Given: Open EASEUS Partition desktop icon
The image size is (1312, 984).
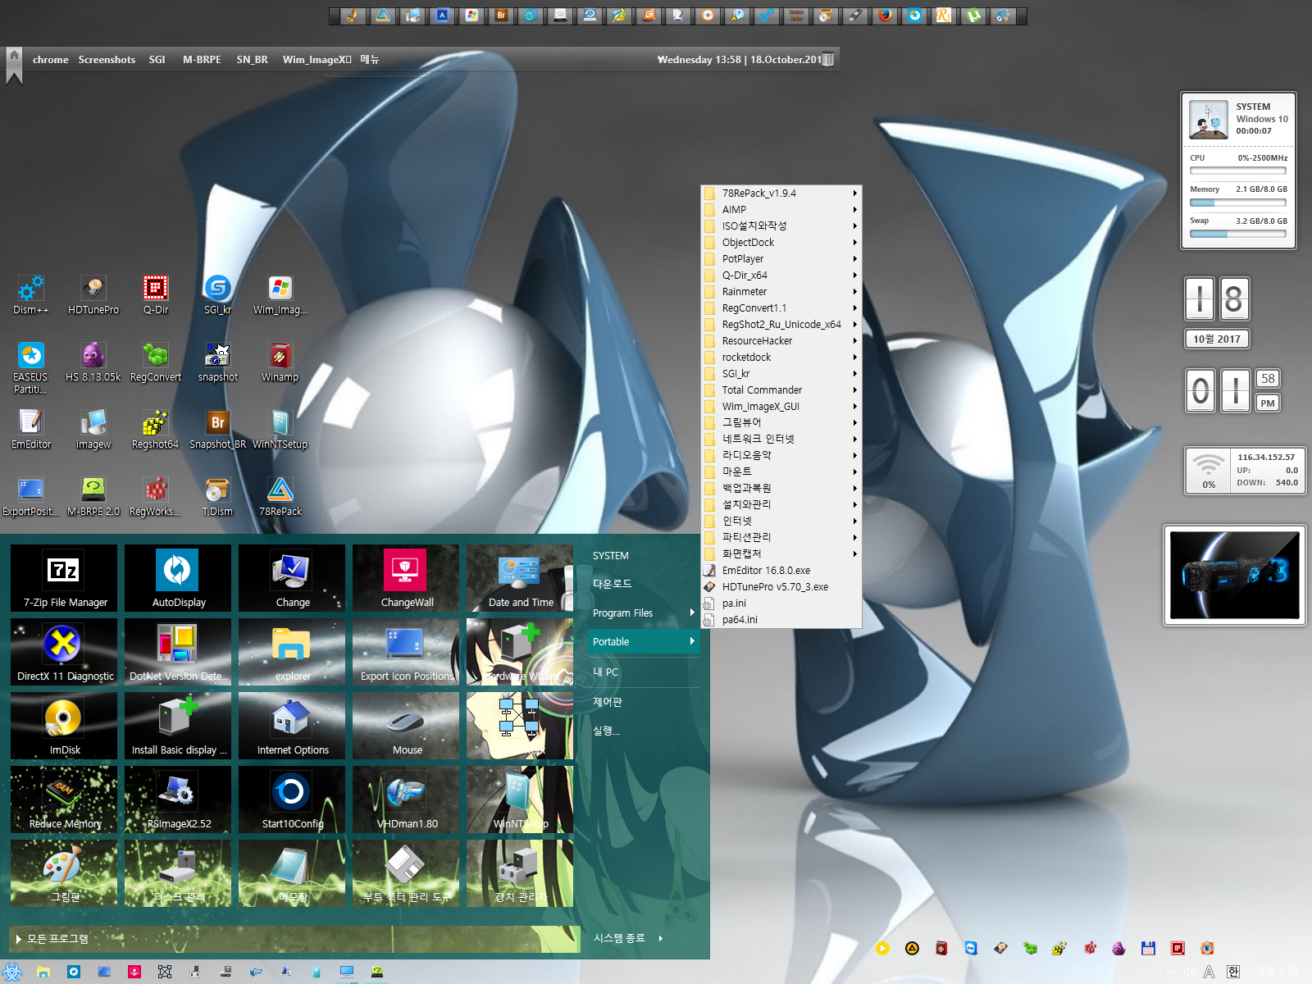Looking at the screenshot, I should click(31, 367).
